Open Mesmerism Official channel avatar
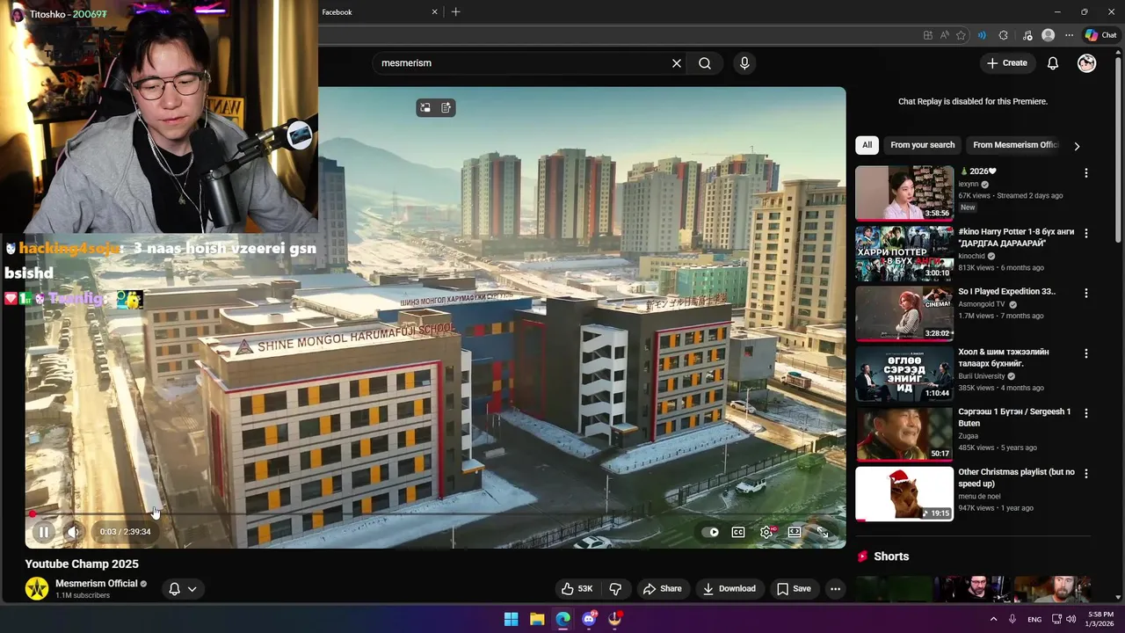This screenshot has height=633, width=1125. coord(37,589)
